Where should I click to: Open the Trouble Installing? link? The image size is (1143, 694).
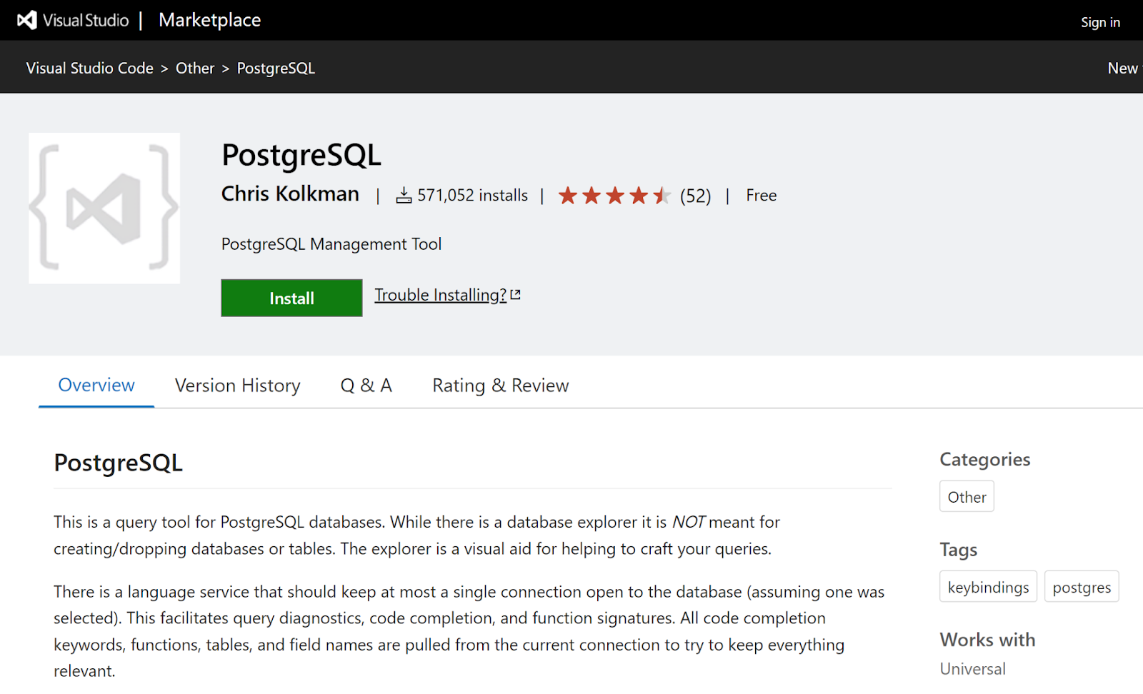[441, 295]
